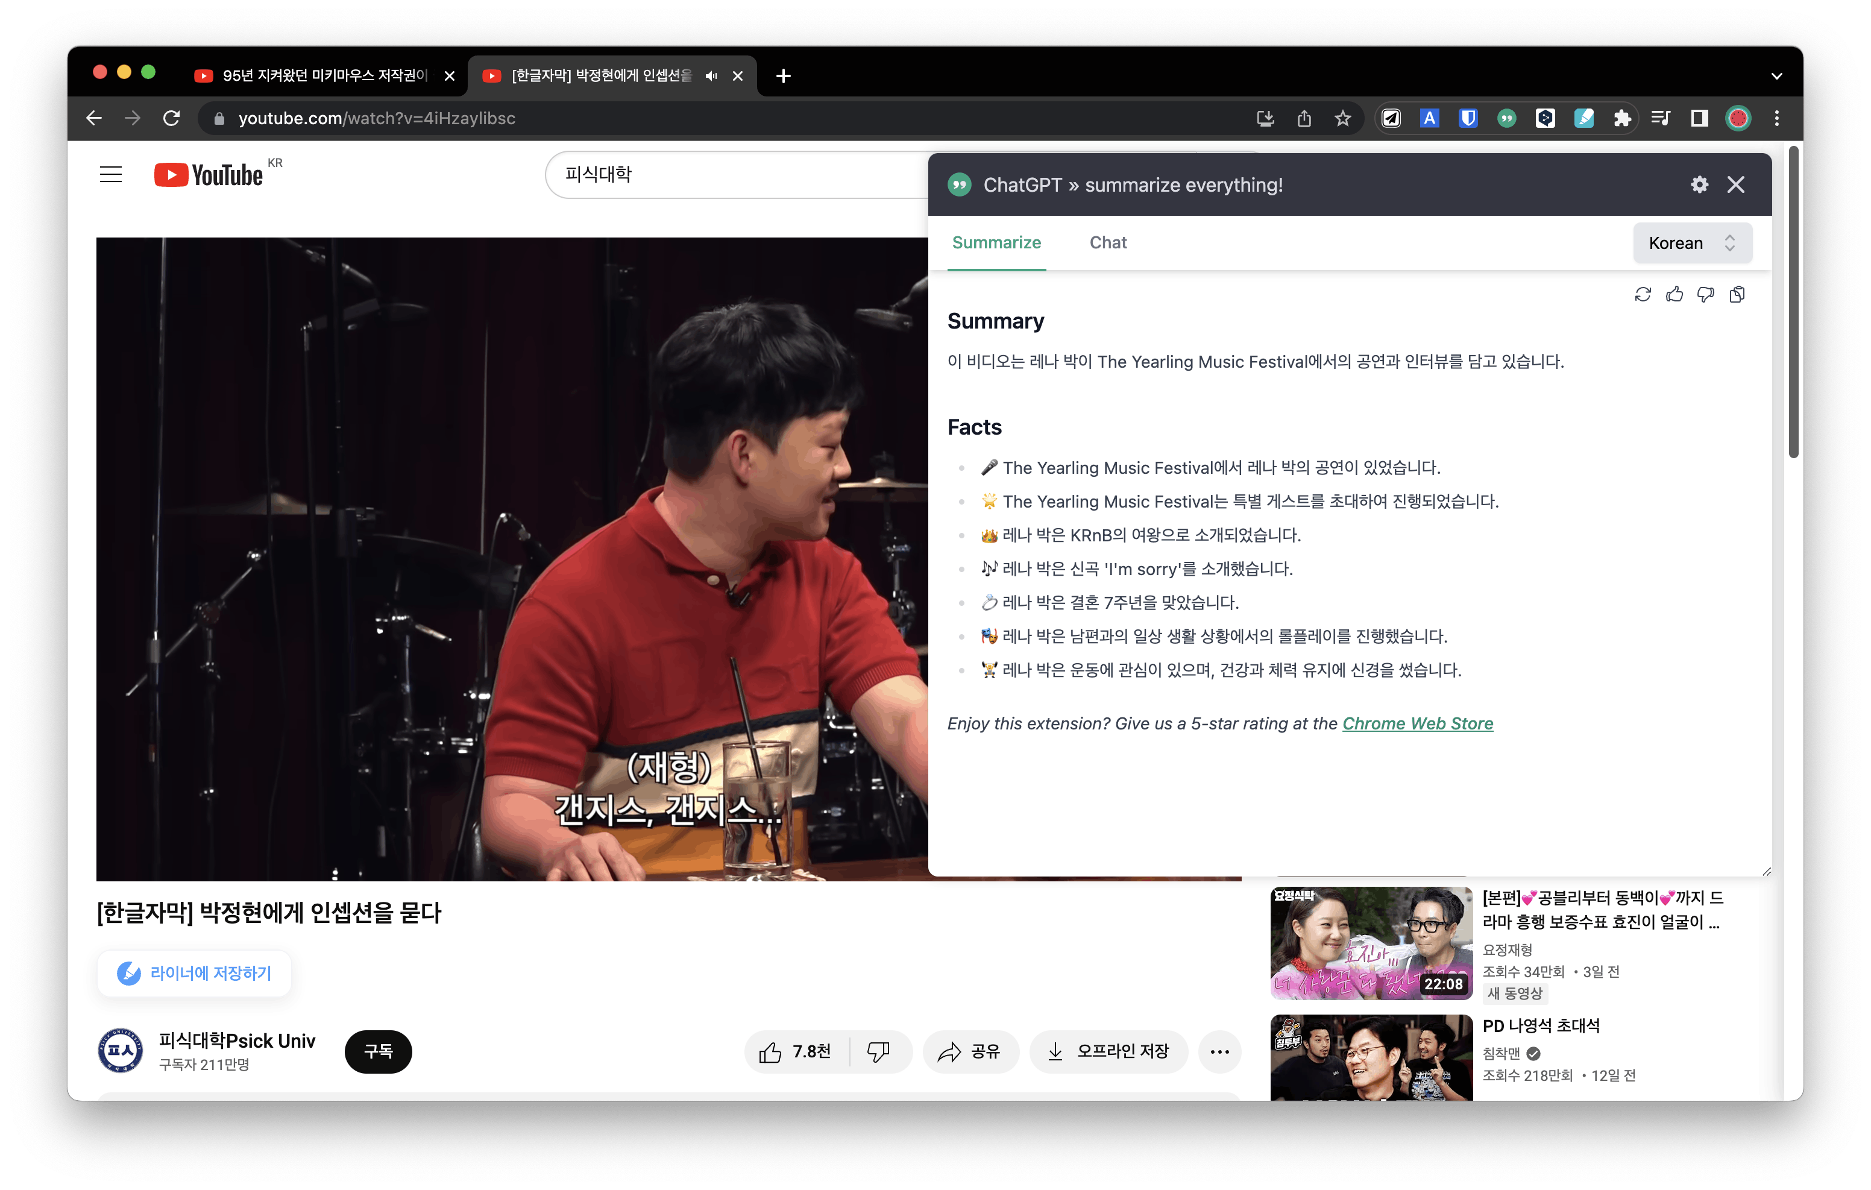Screen dimensions: 1871x1190
Task: Click the macOS green fullscreen window button
Action: (148, 72)
